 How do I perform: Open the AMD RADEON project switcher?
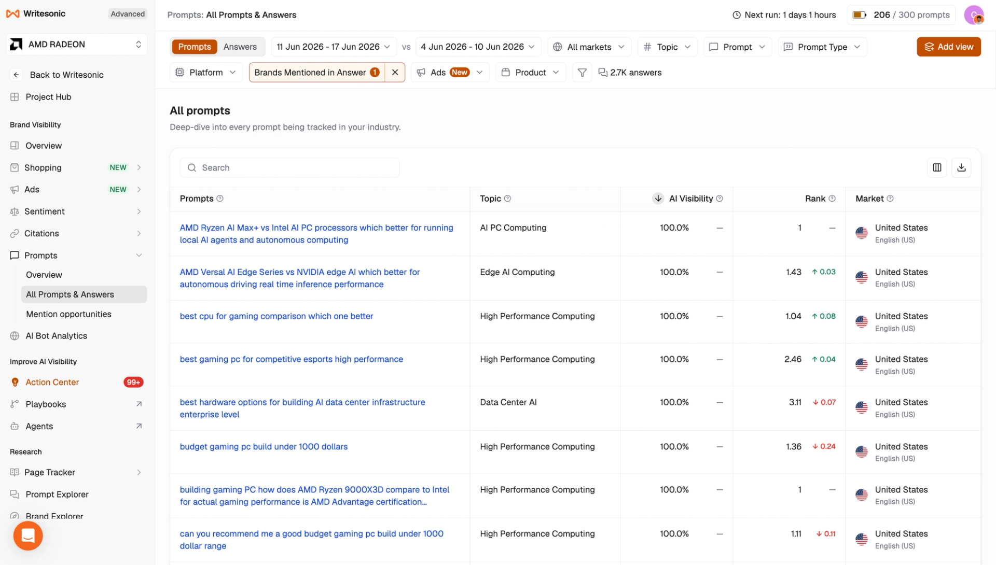(77, 45)
